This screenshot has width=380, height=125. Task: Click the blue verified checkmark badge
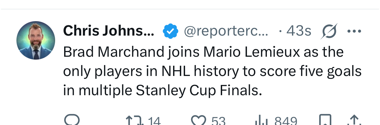pos(171,31)
